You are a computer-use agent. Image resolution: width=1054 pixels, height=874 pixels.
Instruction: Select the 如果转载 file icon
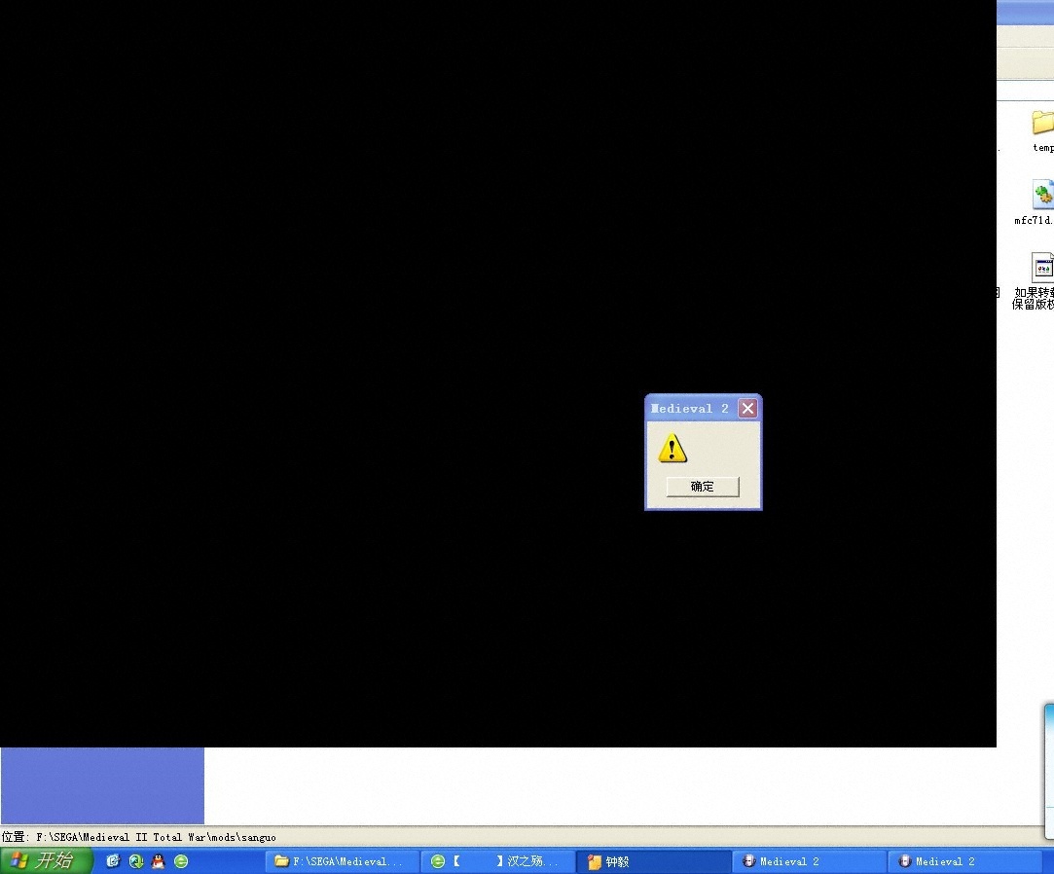(x=1042, y=269)
